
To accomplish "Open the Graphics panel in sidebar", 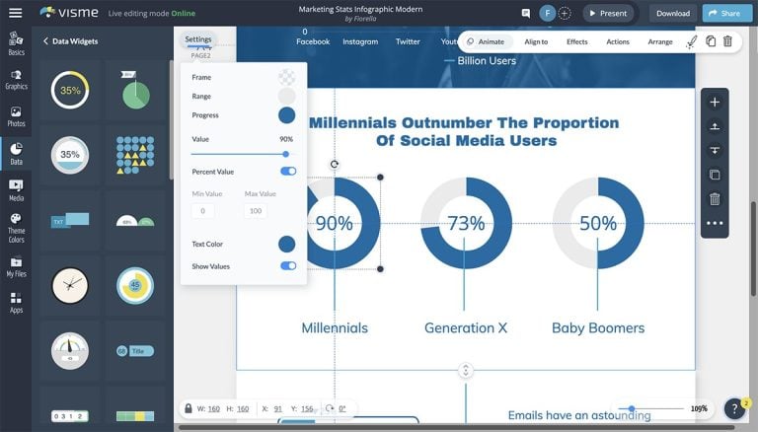I will (16, 78).
